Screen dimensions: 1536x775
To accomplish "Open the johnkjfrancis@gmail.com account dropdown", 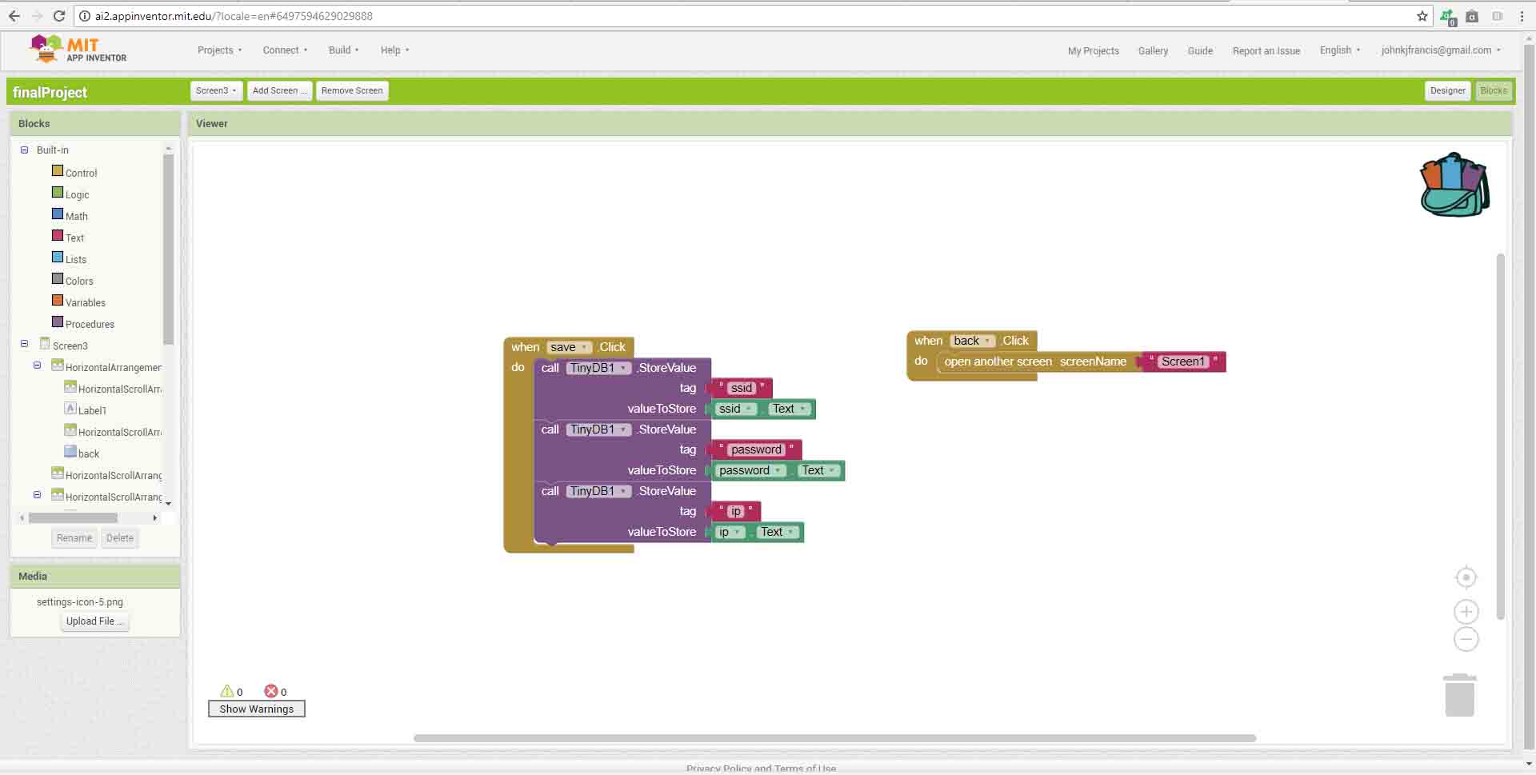I will pyautogui.click(x=1441, y=50).
